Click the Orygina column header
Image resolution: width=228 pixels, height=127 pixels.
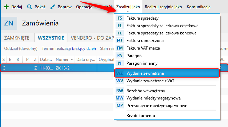click(x=106, y=59)
